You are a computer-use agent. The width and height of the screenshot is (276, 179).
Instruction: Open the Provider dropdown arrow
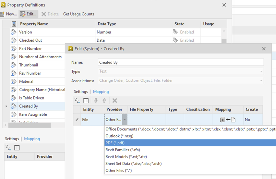[125, 120]
